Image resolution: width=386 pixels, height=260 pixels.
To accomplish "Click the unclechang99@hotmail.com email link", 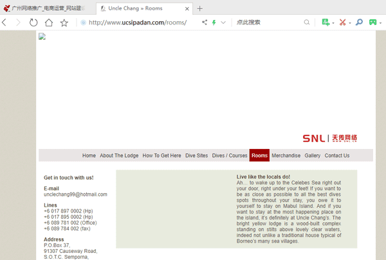I will (x=75, y=194).
